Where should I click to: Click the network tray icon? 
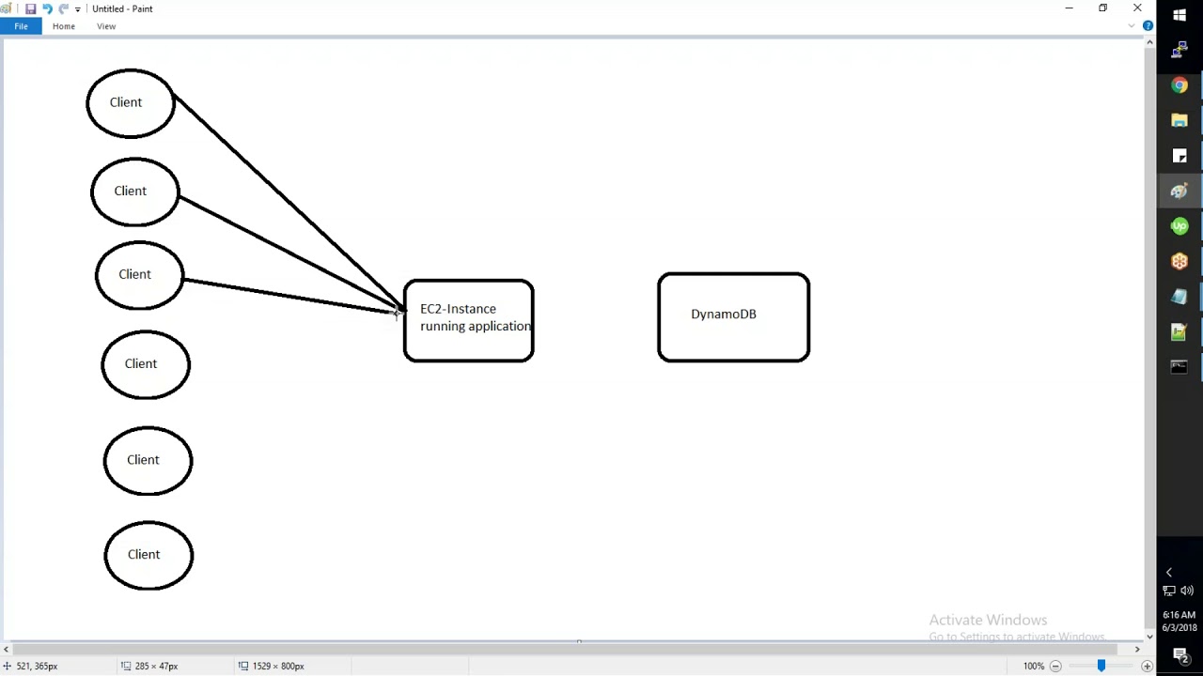click(1169, 591)
